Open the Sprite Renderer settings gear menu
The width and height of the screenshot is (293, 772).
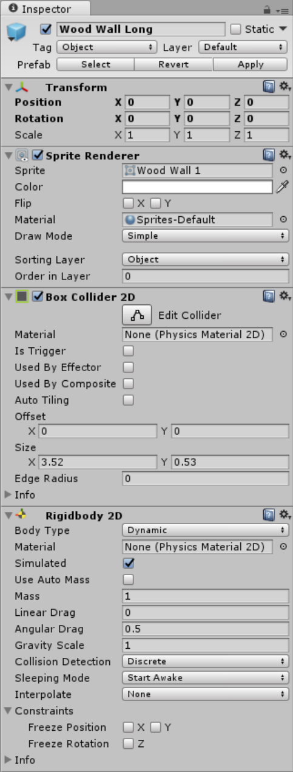[x=285, y=155]
